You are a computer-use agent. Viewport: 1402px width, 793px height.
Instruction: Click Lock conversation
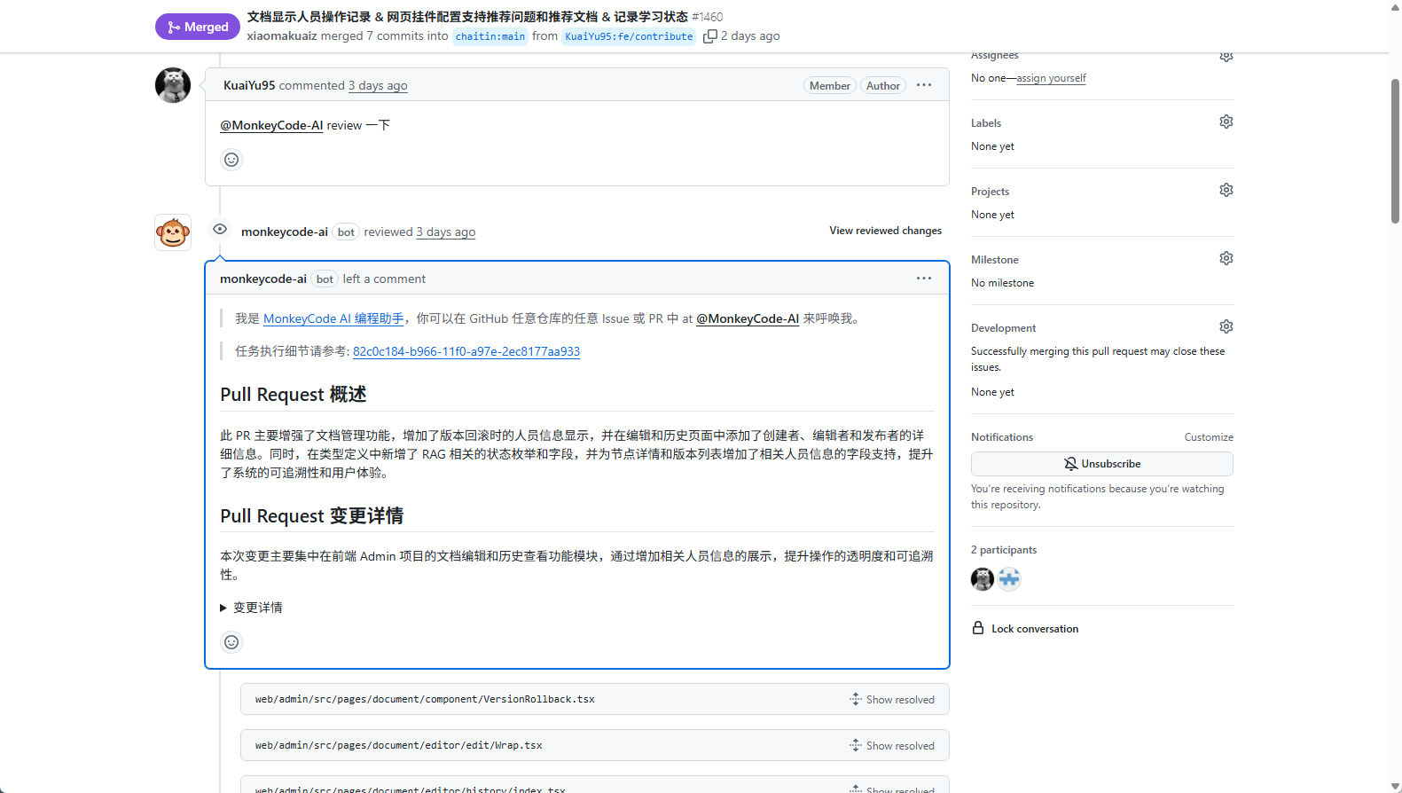point(1025,629)
